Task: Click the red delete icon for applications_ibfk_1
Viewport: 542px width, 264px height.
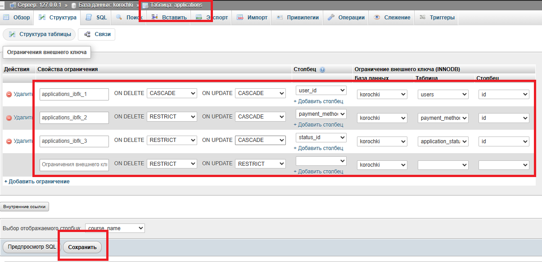Action: (x=9, y=94)
